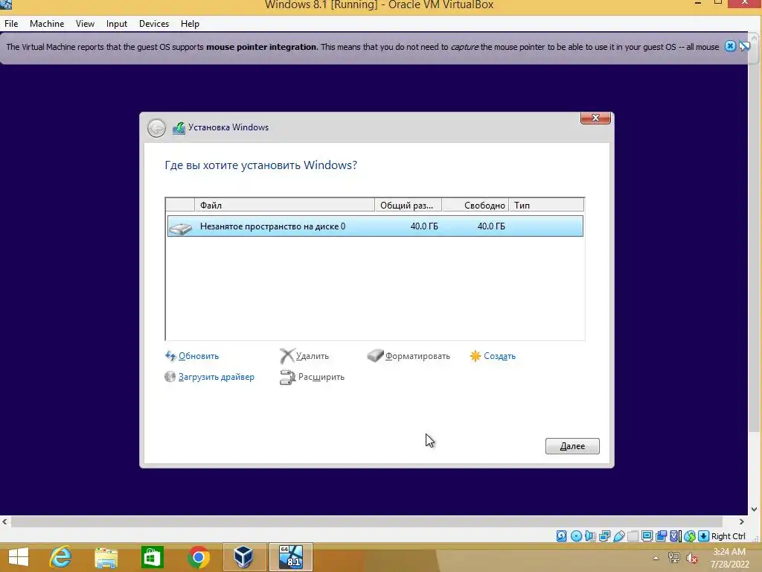
Task: Click the star icon beside Создать
Action: (475, 356)
